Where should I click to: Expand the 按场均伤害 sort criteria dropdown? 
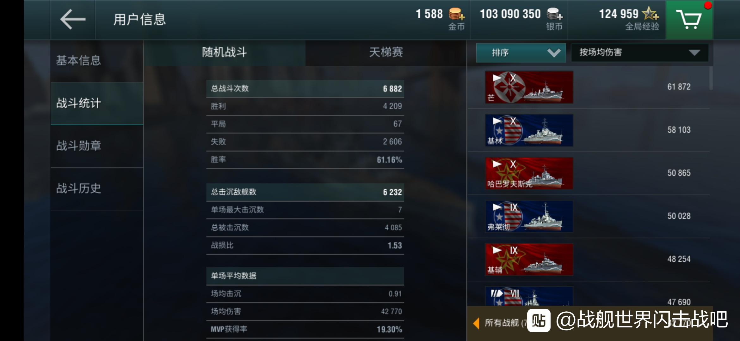(639, 53)
